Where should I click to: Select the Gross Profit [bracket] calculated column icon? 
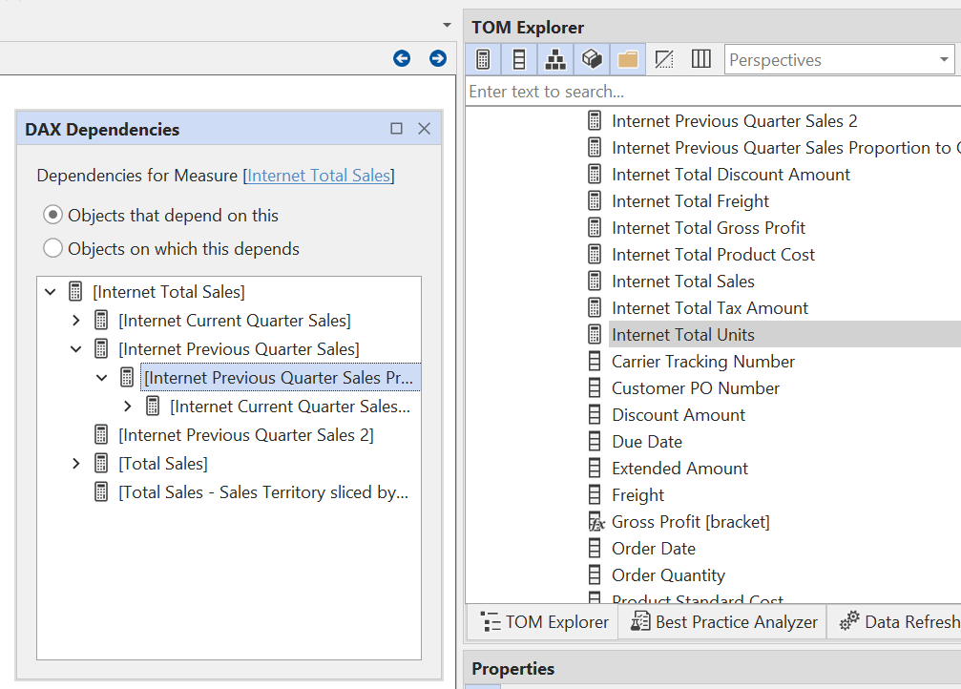[596, 521]
